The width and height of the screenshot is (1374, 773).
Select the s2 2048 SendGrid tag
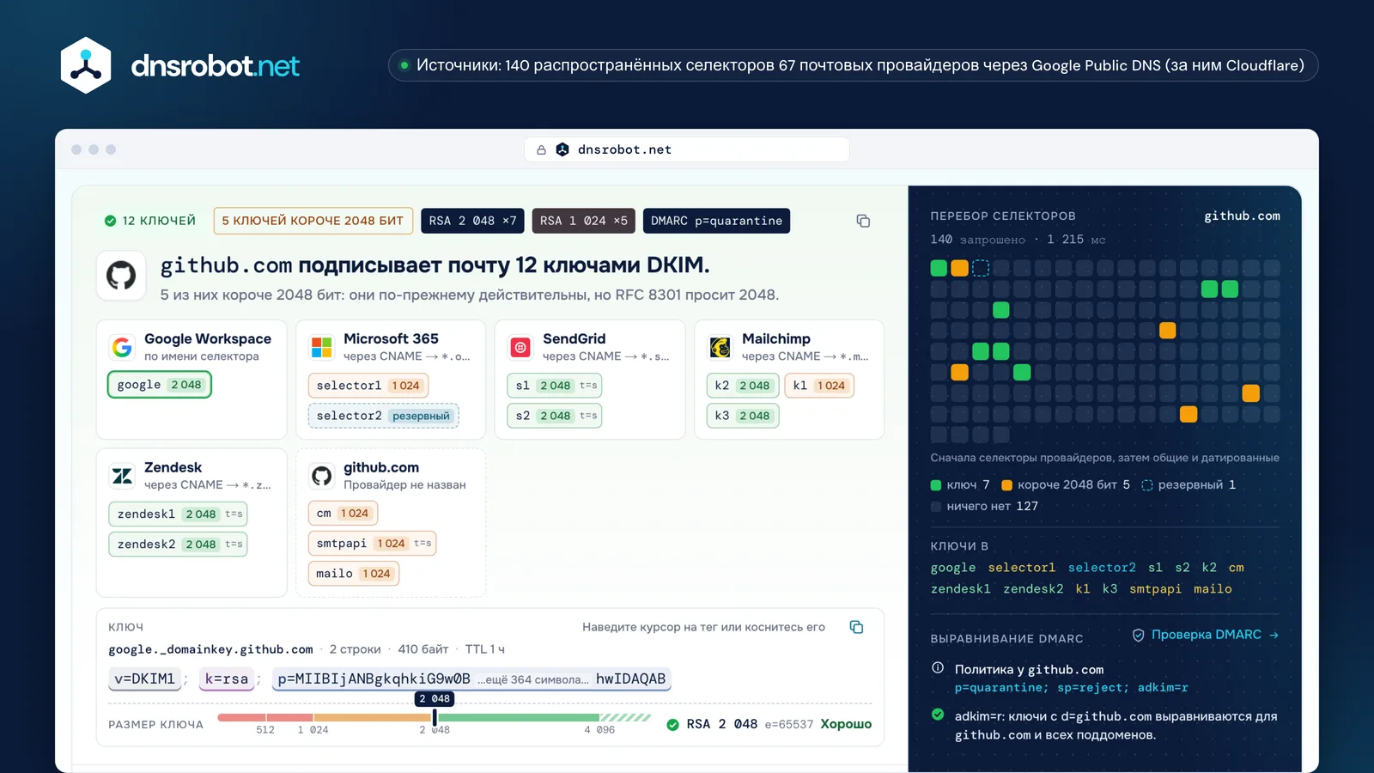point(555,416)
